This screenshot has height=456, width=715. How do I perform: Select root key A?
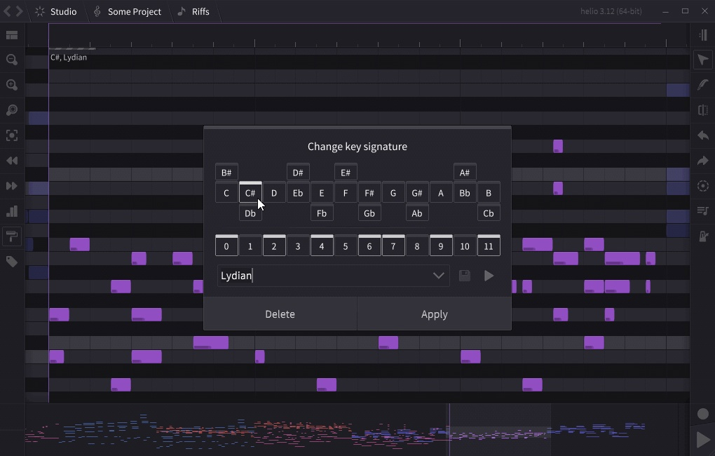coord(440,193)
